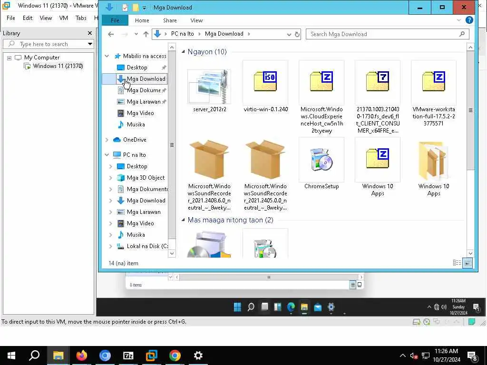Screen dimensions: 487x365
Task: Click New folder quick access toolbar icon
Action: 136,8
